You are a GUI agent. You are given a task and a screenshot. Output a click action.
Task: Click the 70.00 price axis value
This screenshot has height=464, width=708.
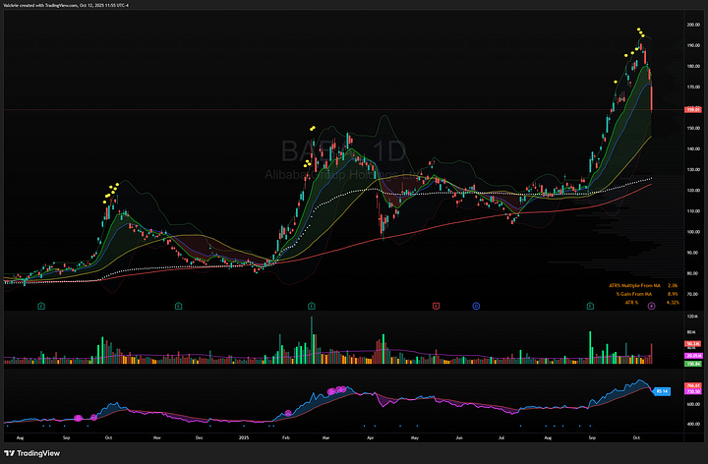[693, 294]
